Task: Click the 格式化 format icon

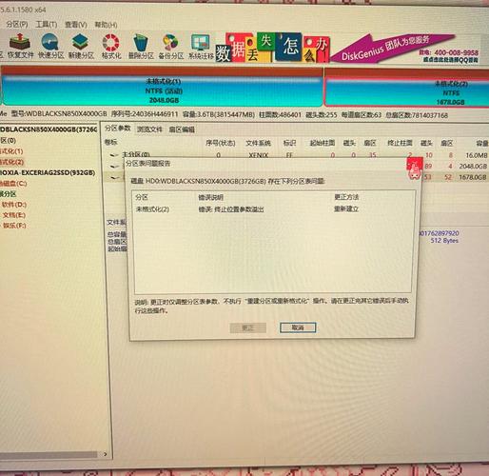Action: 111,47
